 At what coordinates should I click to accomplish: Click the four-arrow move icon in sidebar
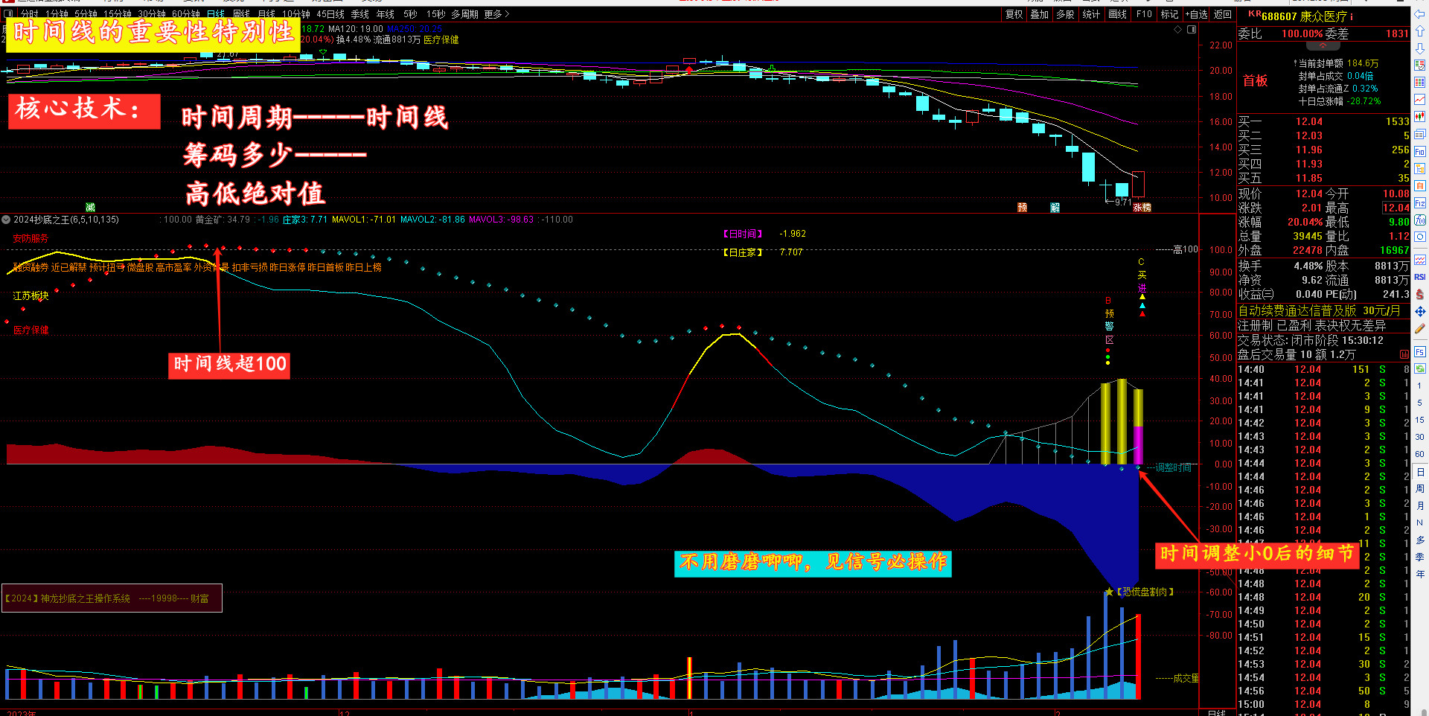1420,311
